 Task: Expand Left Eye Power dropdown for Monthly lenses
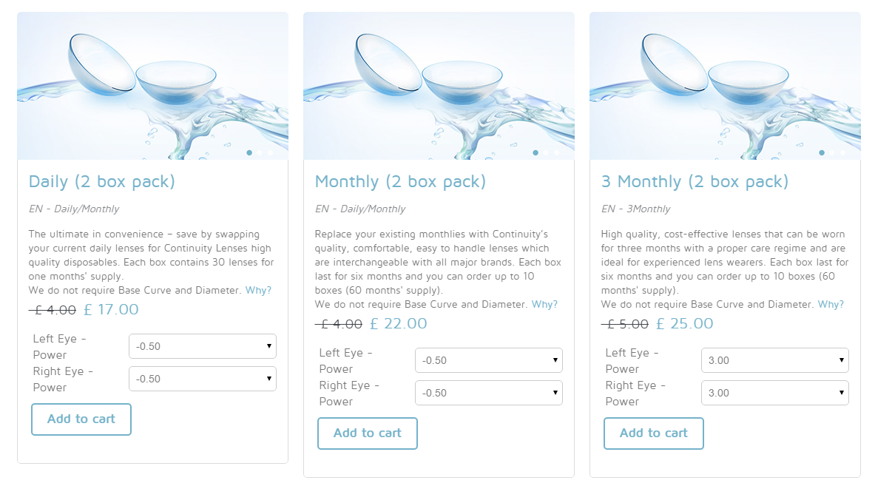coord(489,360)
